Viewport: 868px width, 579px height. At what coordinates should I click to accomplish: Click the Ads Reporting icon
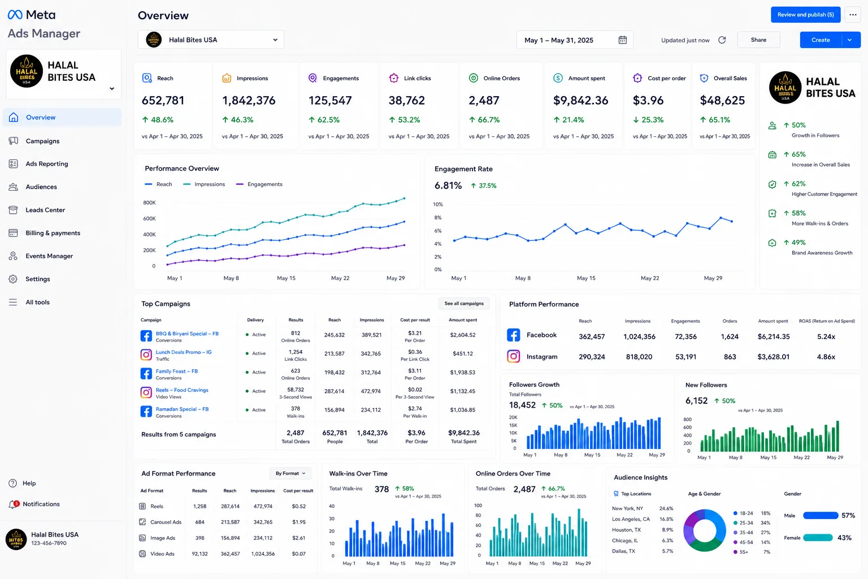14,164
